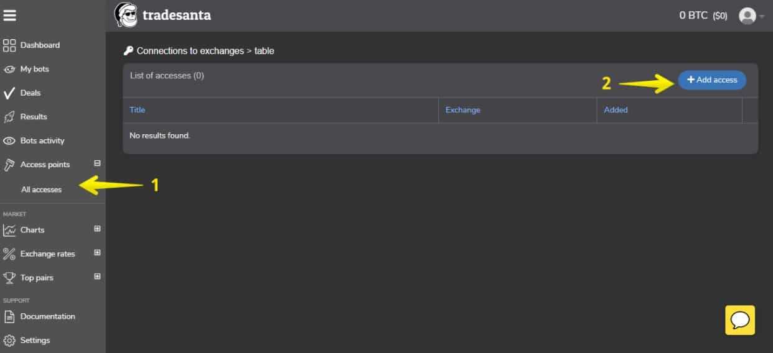Click the Top pairs trophy icon
The height and width of the screenshot is (353, 773).
pos(9,278)
